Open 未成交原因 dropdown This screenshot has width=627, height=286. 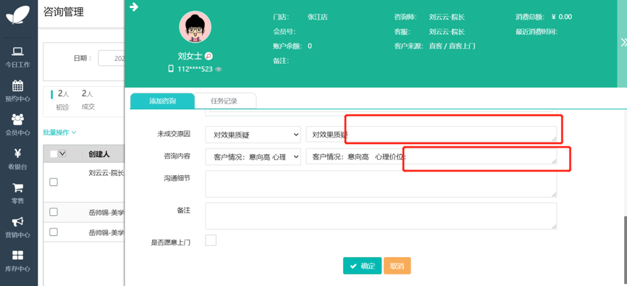[x=253, y=135]
